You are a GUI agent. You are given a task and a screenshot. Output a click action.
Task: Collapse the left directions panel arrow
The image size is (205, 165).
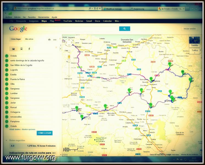coord(60,39)
